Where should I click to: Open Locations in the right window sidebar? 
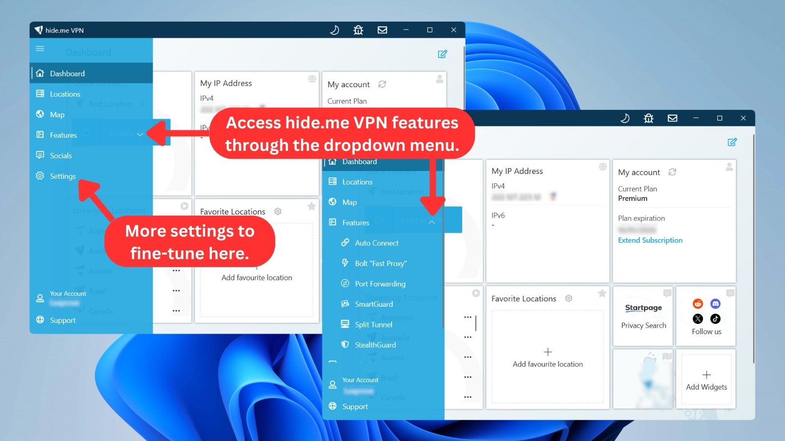(383, 182)
